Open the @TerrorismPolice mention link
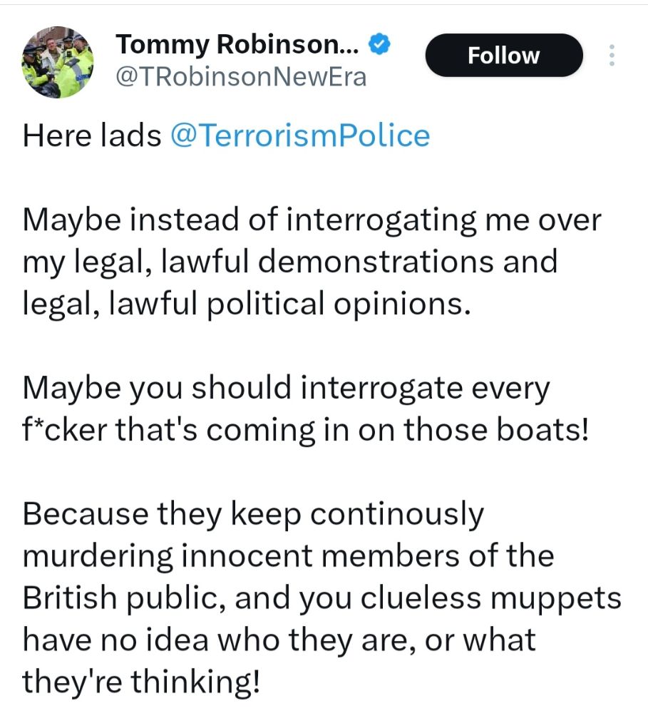The image size is (648, 713). coord(300,135)
